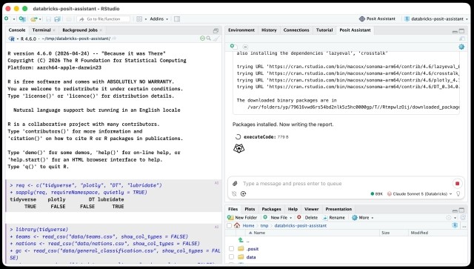The height and width of the screenshot is (269, 474).
Task: Click the refresh file listing icon
Action: click(462, 218)
